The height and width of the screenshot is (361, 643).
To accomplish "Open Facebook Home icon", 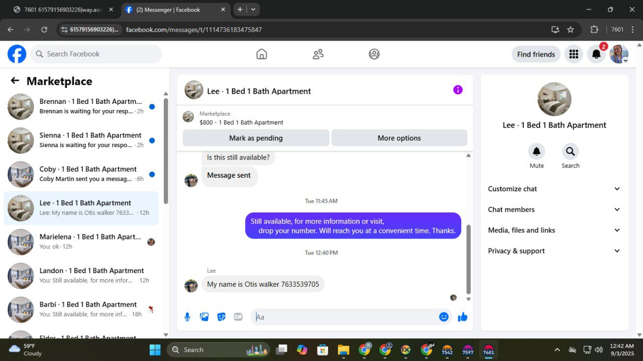I will point(262,54).
